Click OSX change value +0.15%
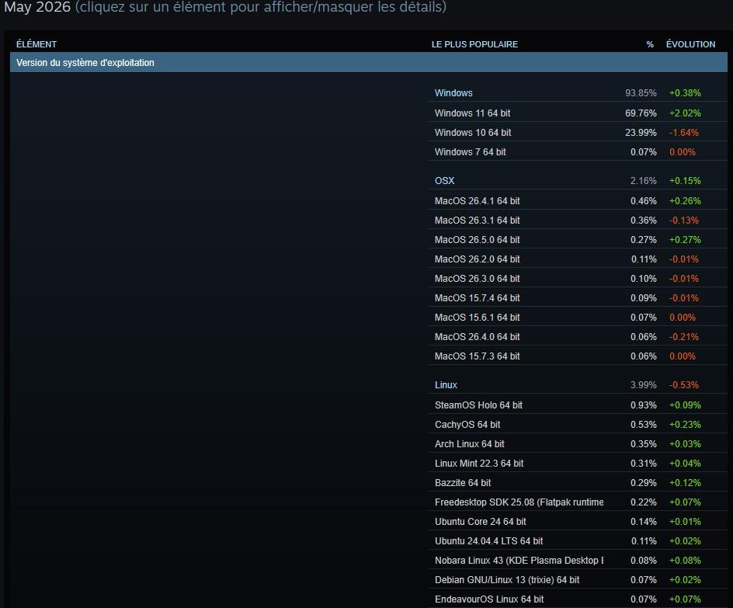 pos(685,181)
